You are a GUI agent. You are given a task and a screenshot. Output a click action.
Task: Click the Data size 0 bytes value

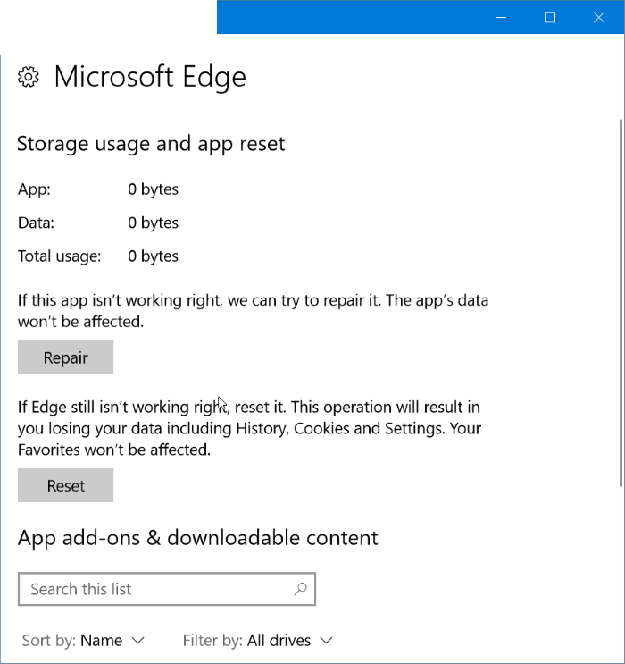[153, 223]
